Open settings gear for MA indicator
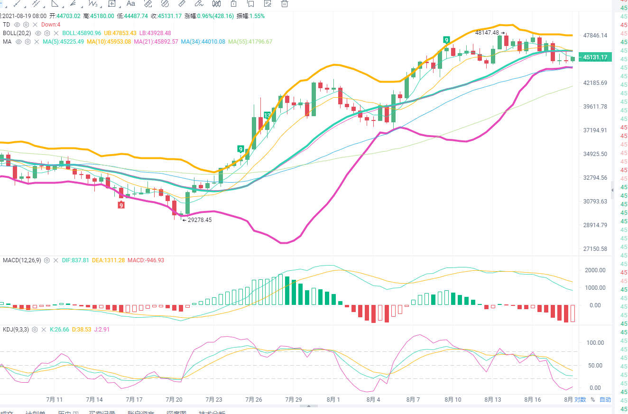 coord(28,42)
